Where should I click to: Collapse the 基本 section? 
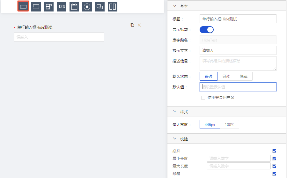(x=175, y=6)
